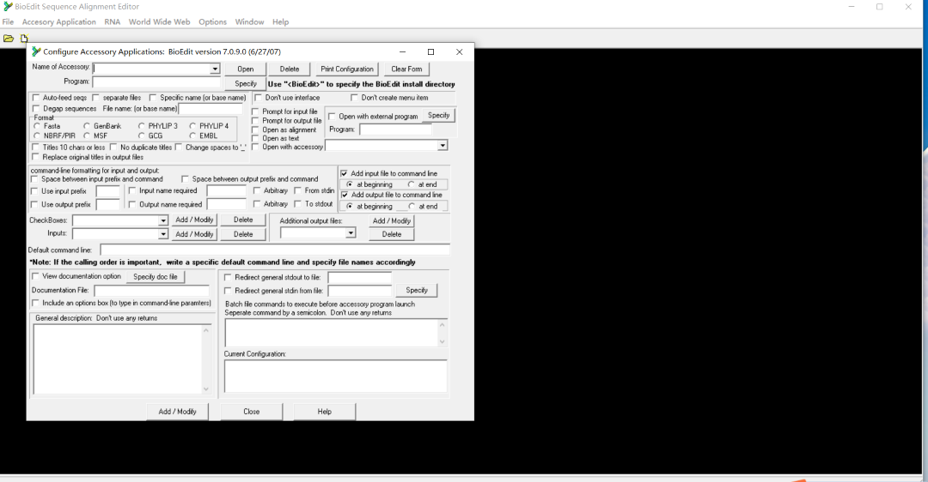Expand the Inputs dropdown
The width and height of the screenshot is (928, 482).
pos(162,234)
